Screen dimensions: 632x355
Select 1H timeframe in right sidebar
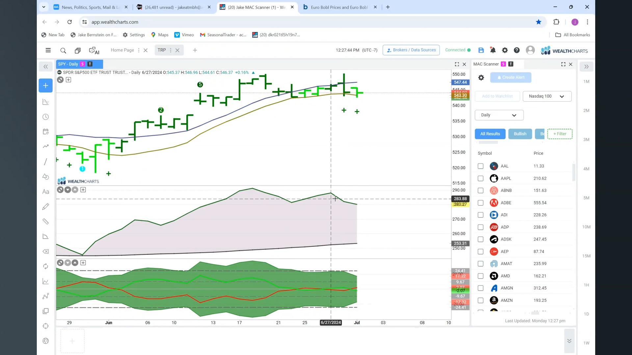coord(586,285)
